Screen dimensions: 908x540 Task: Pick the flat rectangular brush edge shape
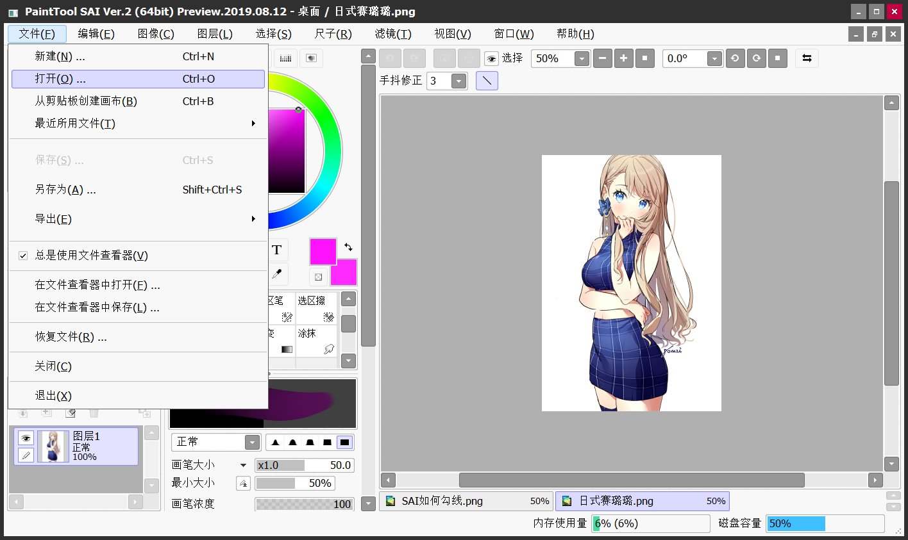coord(328,443)
